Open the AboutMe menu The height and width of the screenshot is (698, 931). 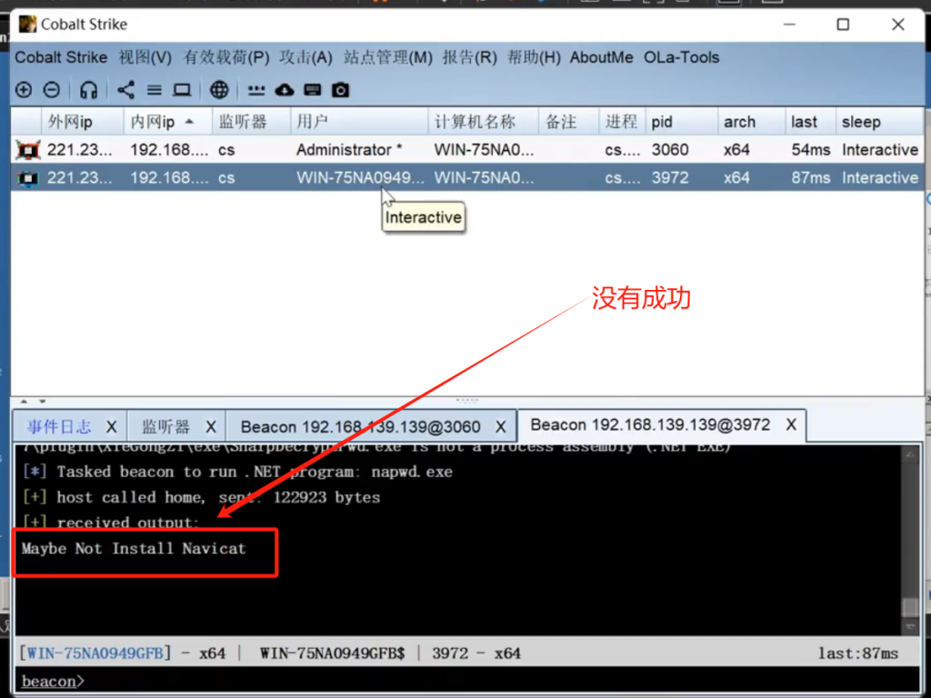[x=602, y=57]
